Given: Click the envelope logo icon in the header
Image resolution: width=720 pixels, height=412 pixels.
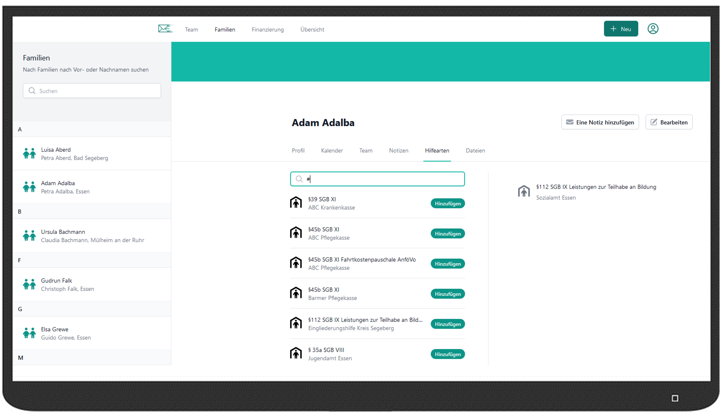Looking at the screenshot, I should click(x=165, y=29).
